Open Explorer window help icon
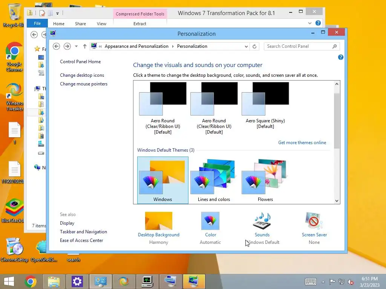 click(318, 23)
